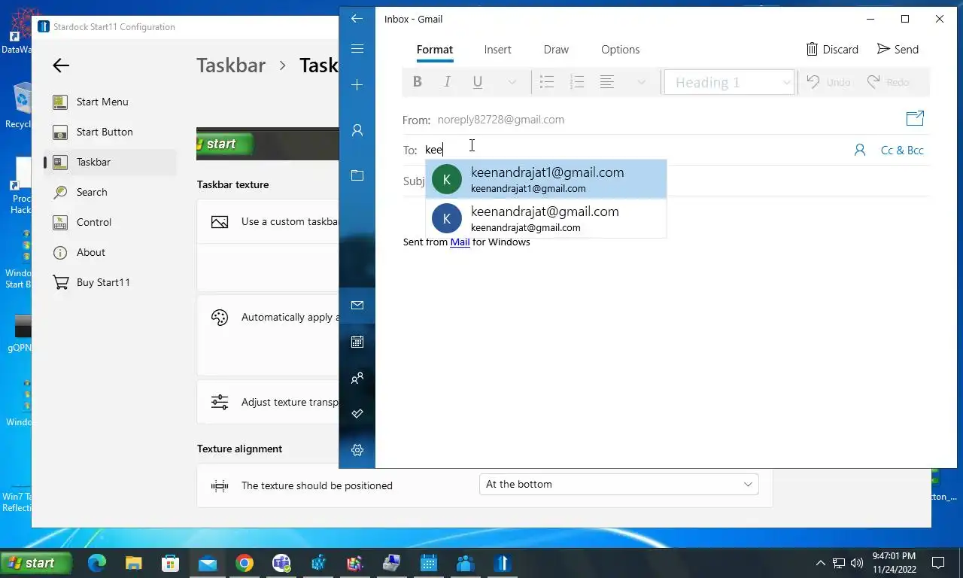Image resolution: width=963 pixels, height=578 pixels.
Task: Click the New mail plus icon
Action: click(357, 85)
